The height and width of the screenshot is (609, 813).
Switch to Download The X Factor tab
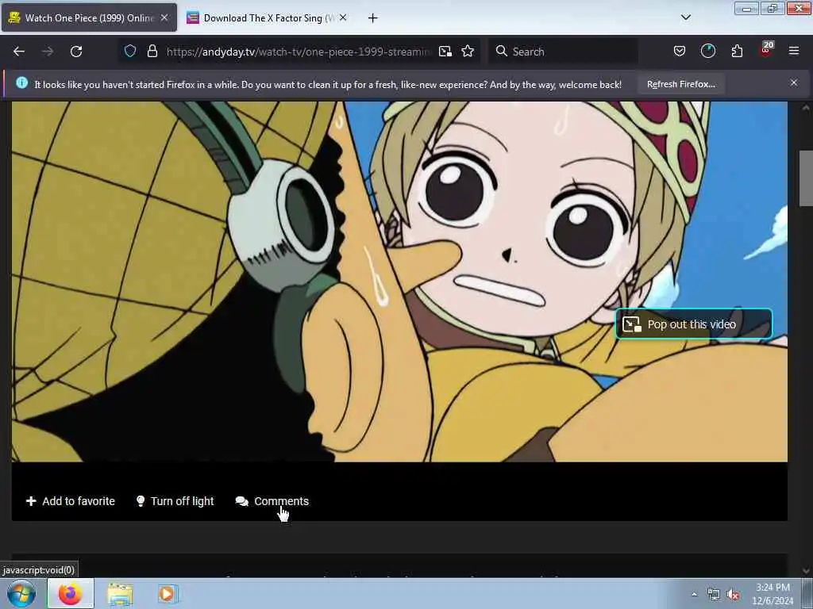point(267,18)
